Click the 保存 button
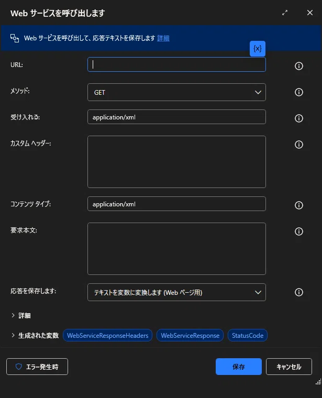This screenshot has width=322, height=398. (x=239, y=367)
